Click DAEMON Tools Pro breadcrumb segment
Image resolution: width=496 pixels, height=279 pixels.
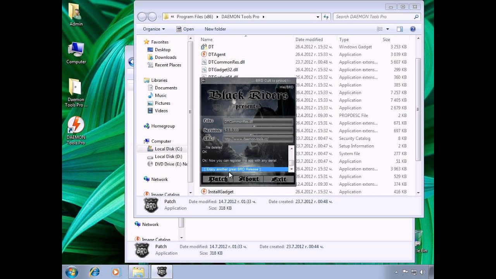point(240,17)
